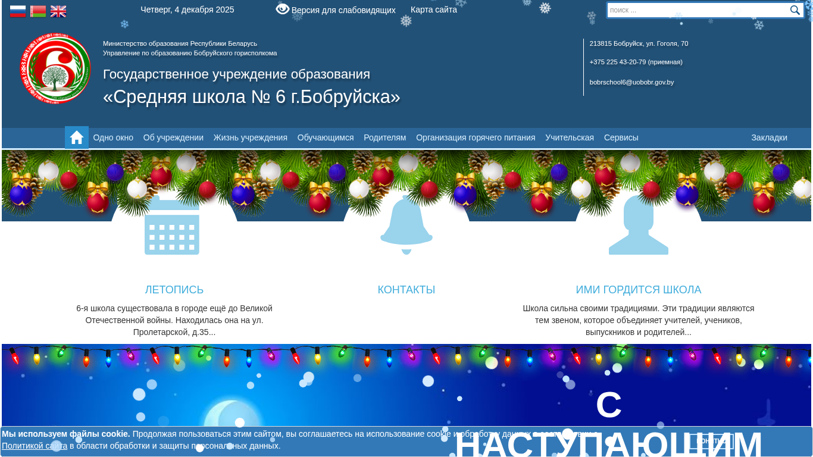The image size is (813, 457).
Task: Open the КОНТАКТЫ heading link
Action: (x=406, y=290)
